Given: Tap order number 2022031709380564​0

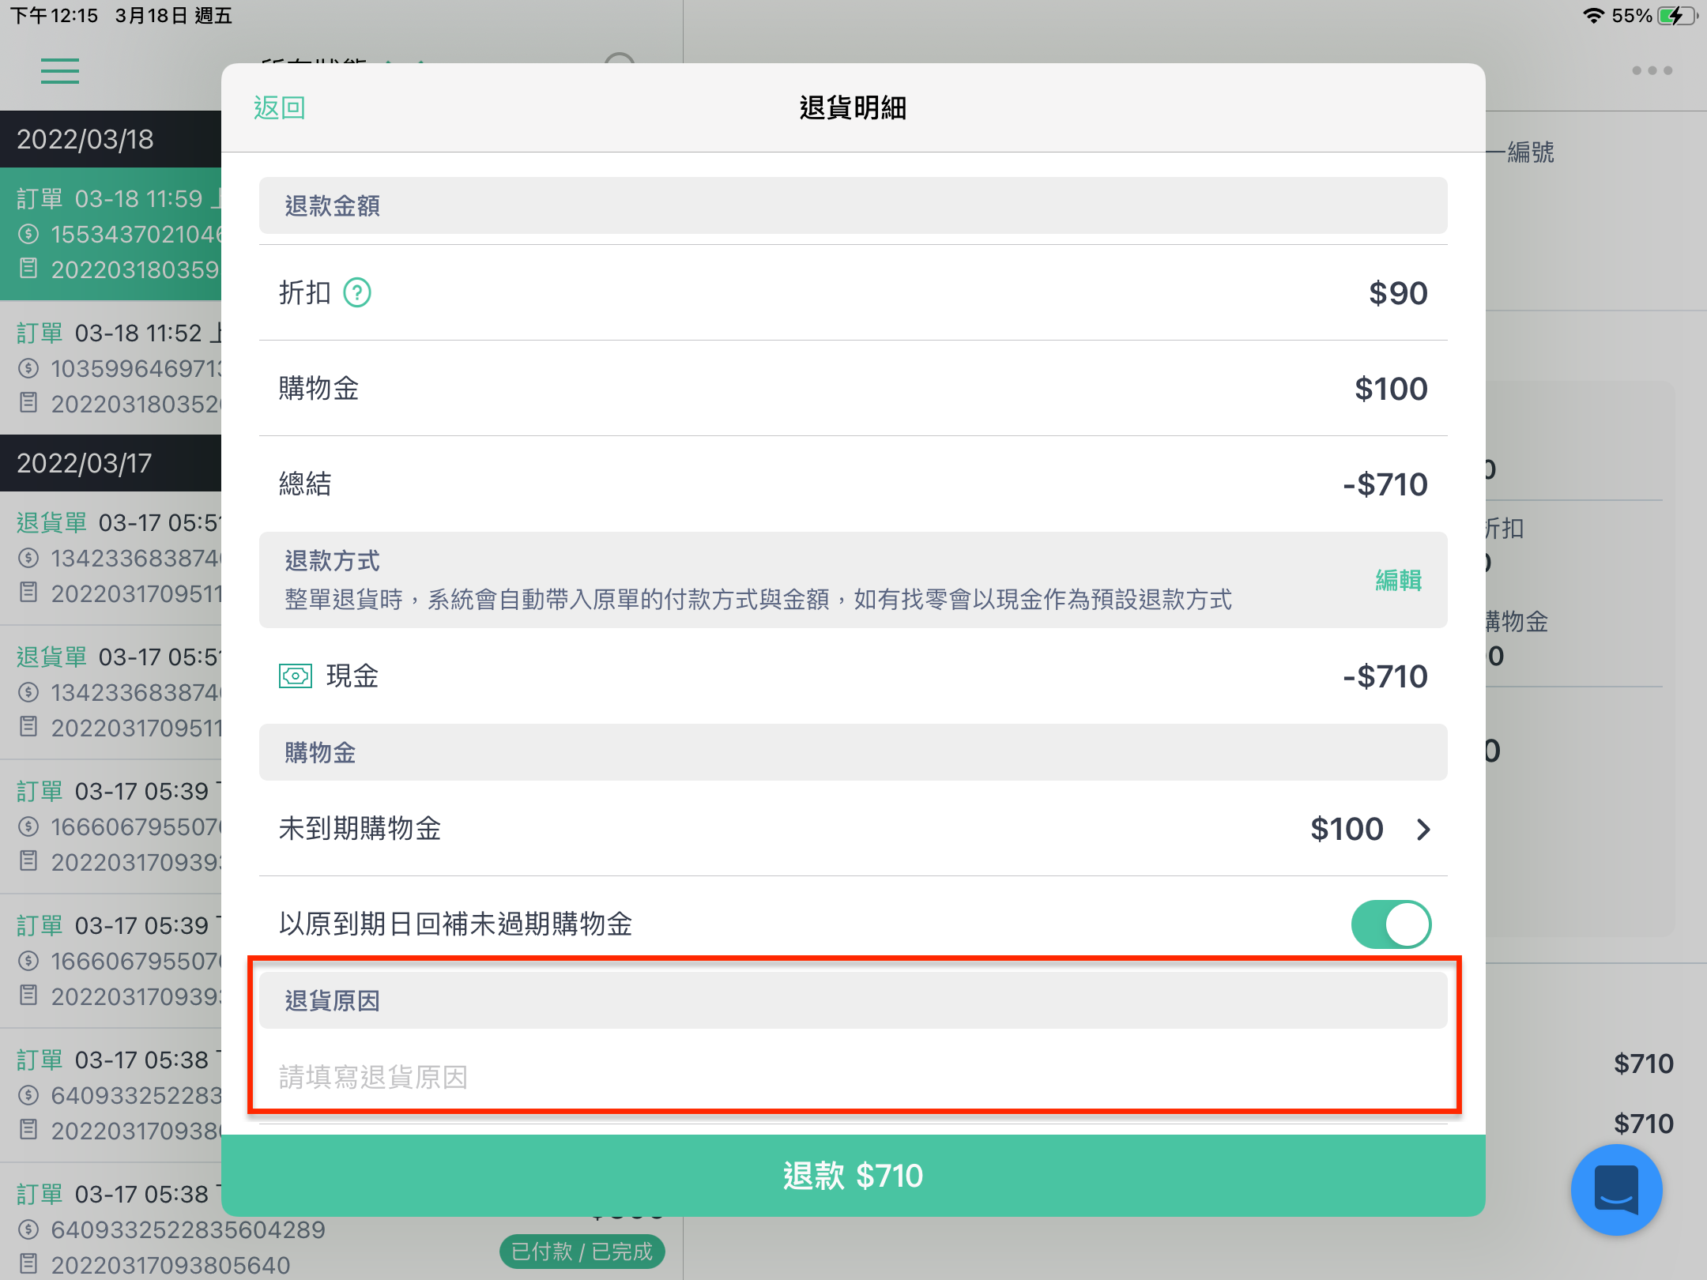Looking at the screenshot, I should click(x=171, y=1265).
